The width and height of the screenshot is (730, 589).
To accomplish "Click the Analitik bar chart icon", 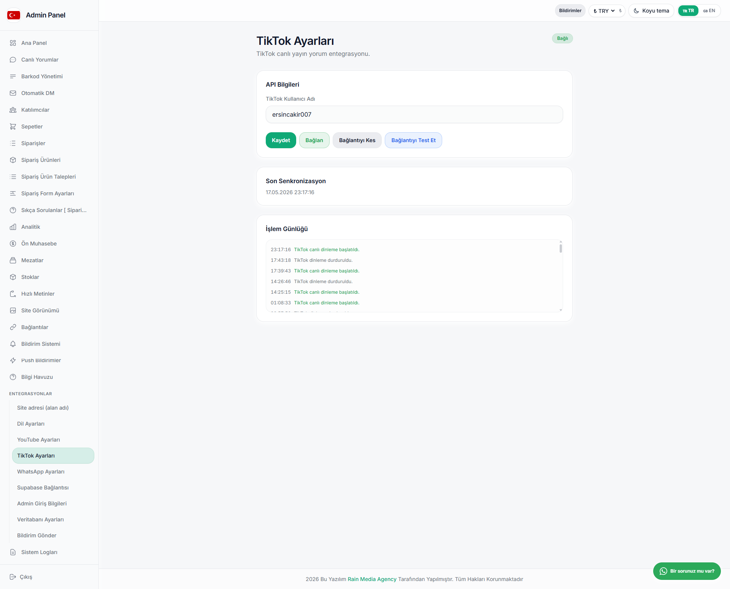I will (13, 227).
